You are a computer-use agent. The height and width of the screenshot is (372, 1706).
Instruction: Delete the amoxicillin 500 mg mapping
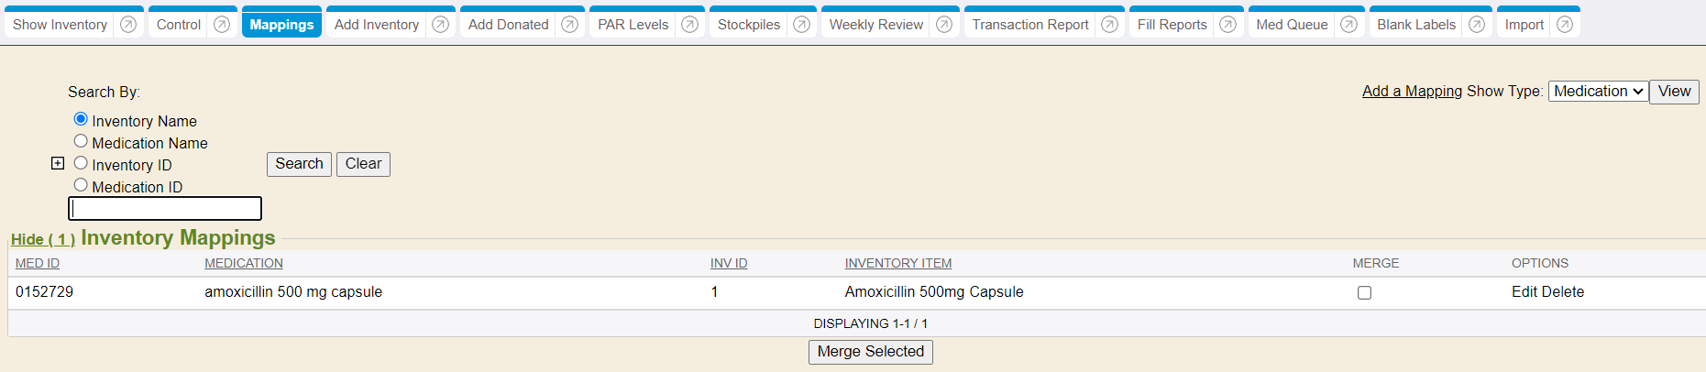point(1564,292)
